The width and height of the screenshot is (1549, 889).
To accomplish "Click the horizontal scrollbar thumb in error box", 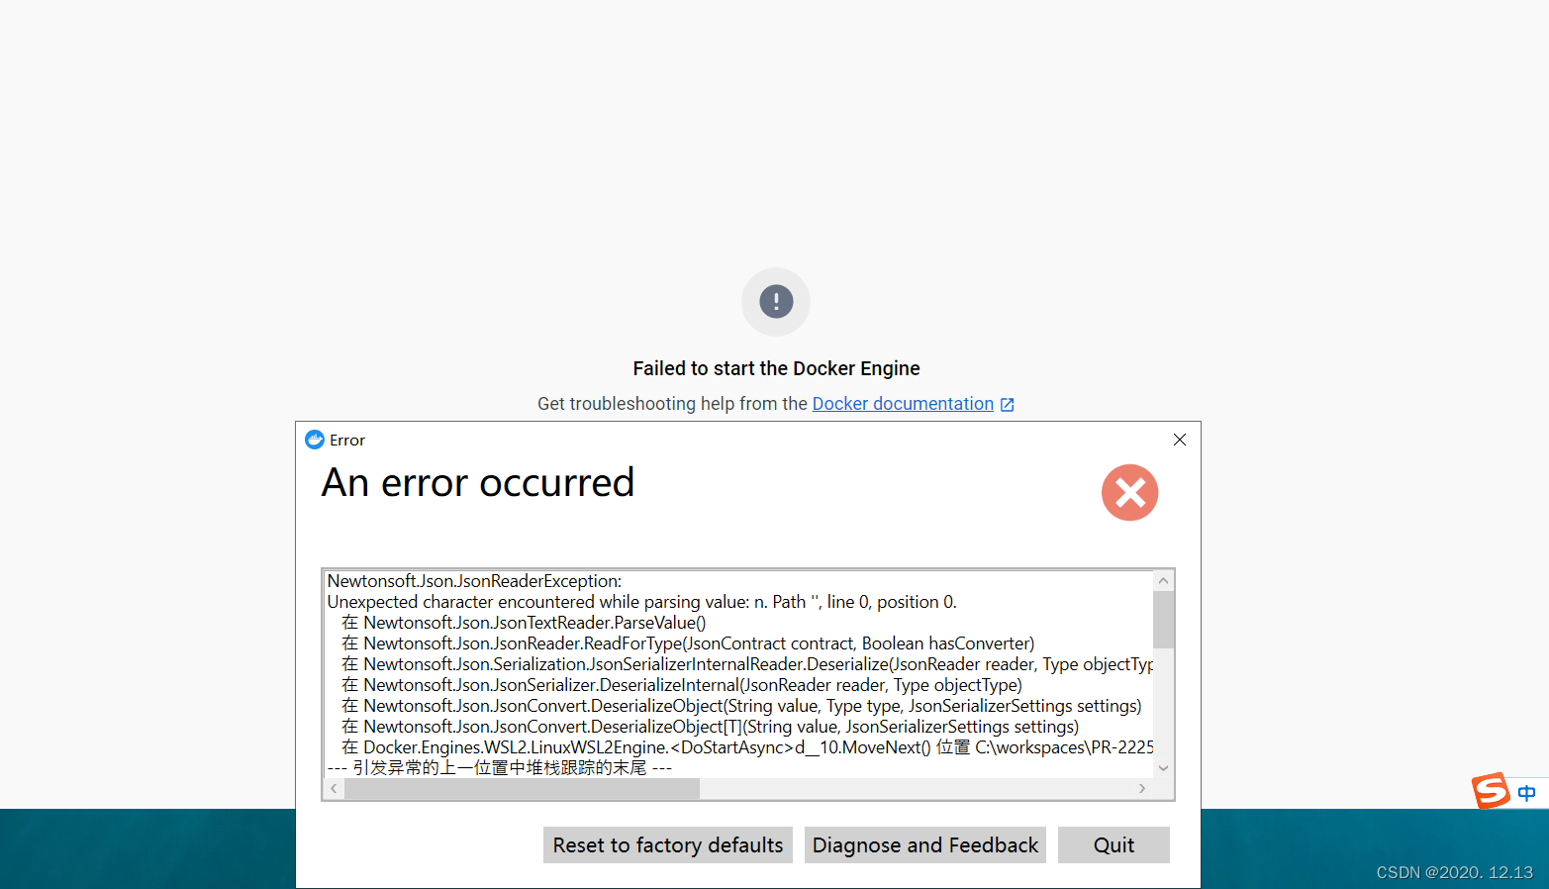I will (523, 789).
